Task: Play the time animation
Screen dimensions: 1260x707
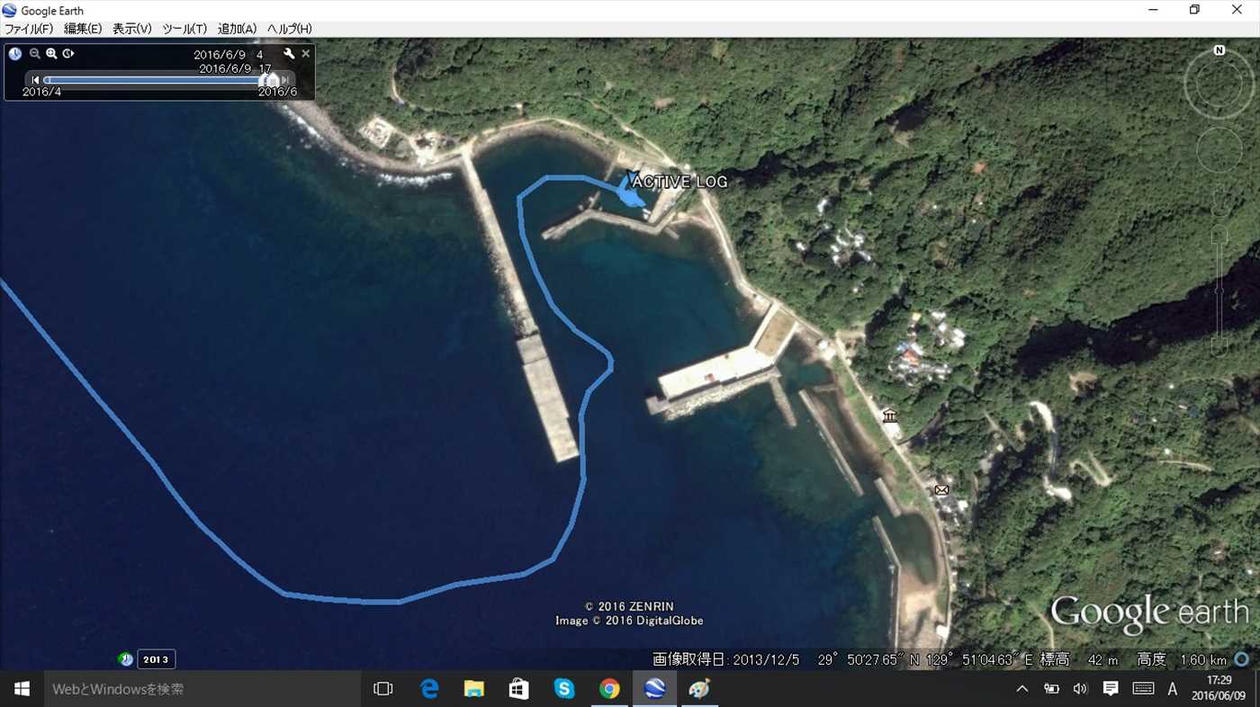Action: coord(67,54)
